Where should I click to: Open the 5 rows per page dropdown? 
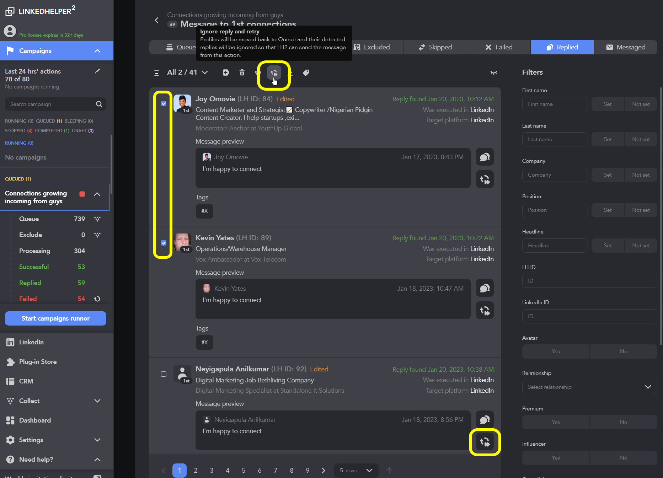coord(356,471)
